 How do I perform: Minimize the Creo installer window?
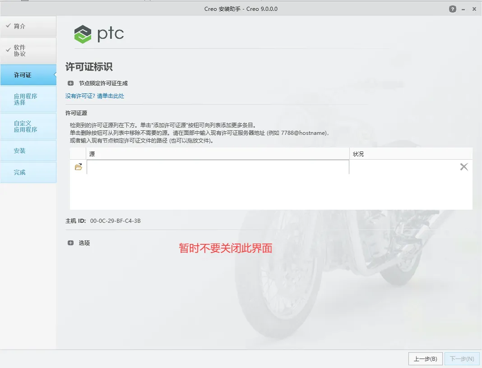pos(463,9)
